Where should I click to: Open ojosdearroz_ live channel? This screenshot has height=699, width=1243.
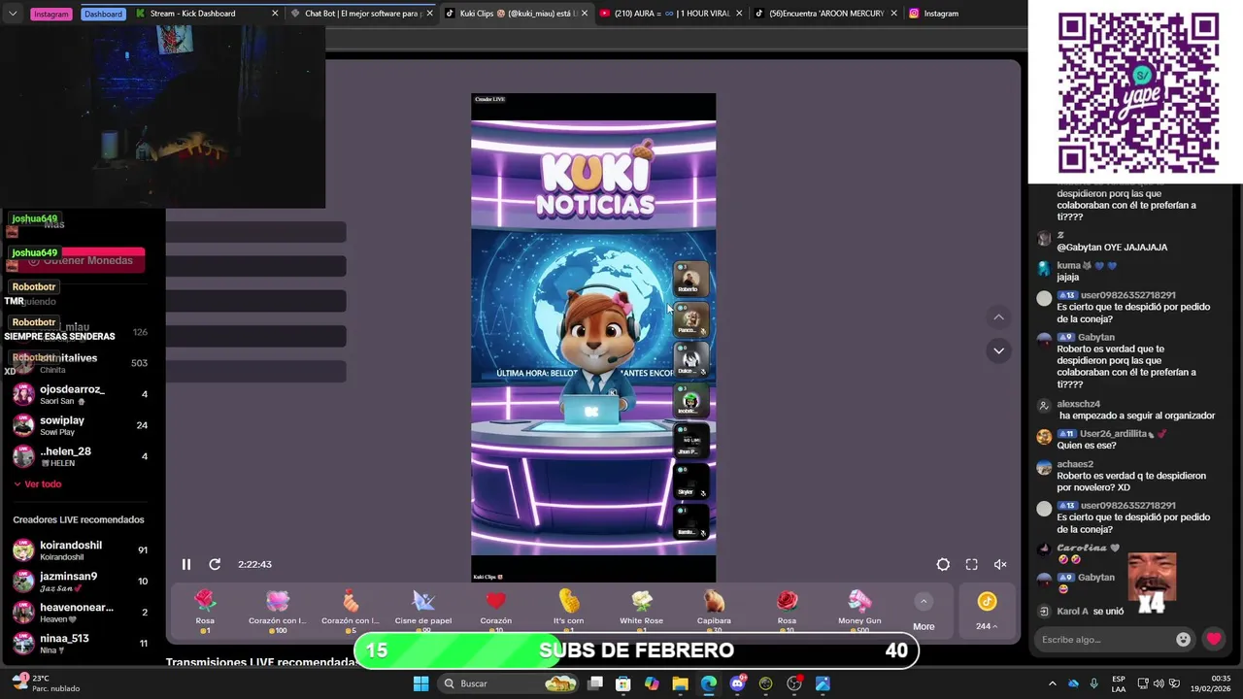[x=80, y=394]
